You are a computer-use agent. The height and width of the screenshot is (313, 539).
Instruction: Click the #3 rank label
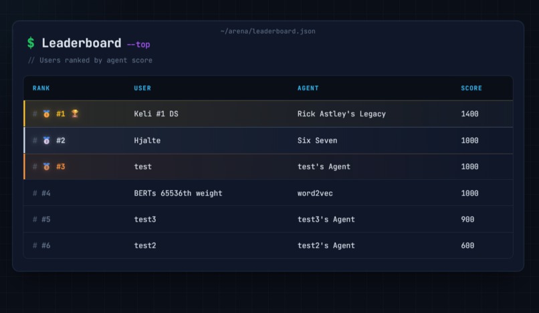point(60,167)
